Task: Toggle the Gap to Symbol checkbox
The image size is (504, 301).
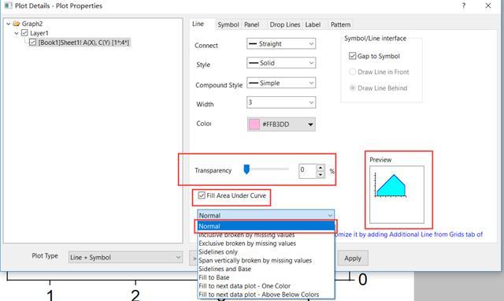Action: [x=352, y=56]
